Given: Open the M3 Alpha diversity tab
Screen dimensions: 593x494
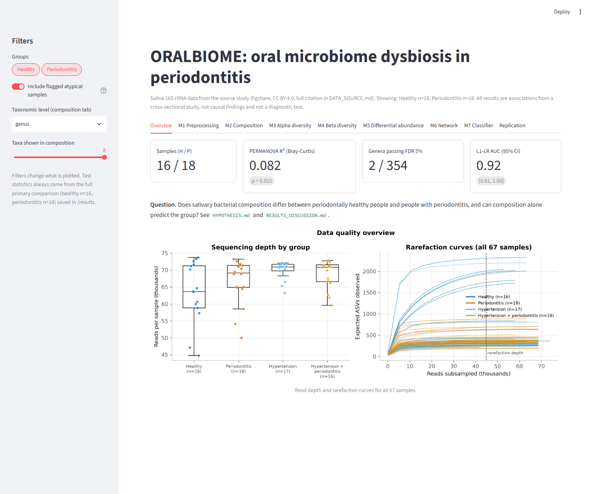Looking at the screenshot, I should point(290,126).
